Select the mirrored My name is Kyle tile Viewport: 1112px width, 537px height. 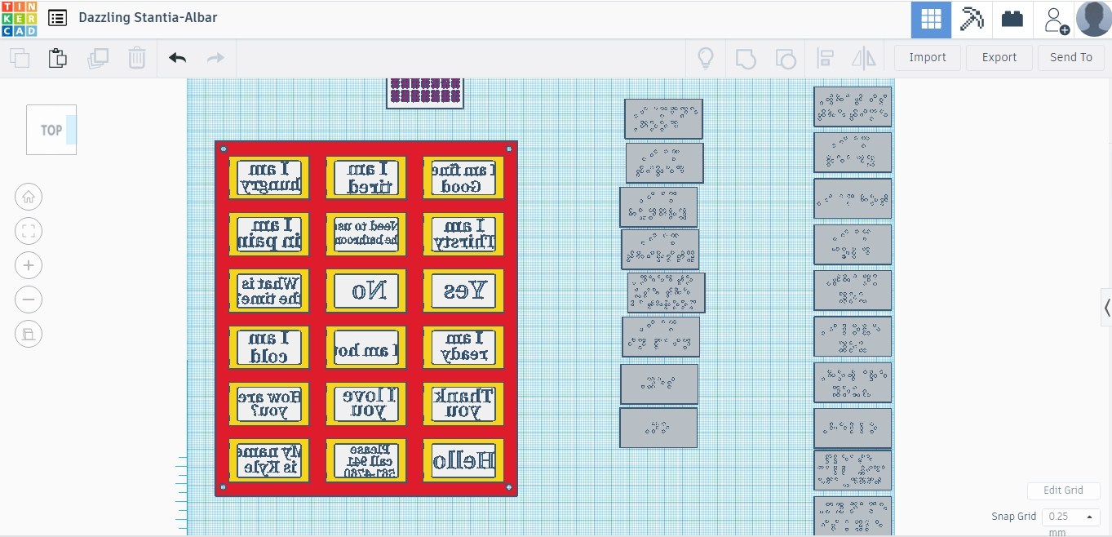(x=269, y=460)
